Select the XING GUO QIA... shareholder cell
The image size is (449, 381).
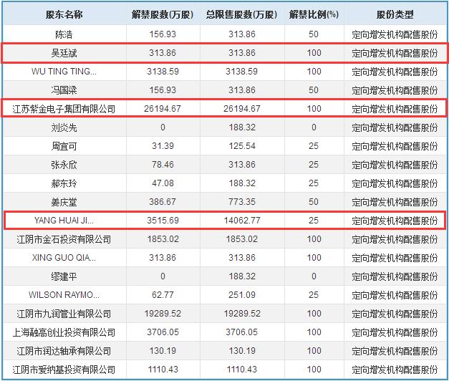tap(64, 258)
